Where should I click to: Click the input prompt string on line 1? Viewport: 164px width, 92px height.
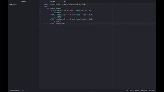point(72,4)
